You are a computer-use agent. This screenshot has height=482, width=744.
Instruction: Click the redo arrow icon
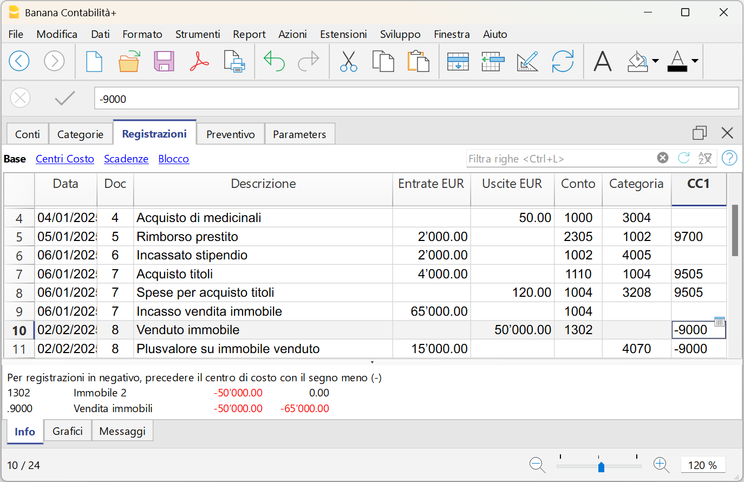point(309,61)
